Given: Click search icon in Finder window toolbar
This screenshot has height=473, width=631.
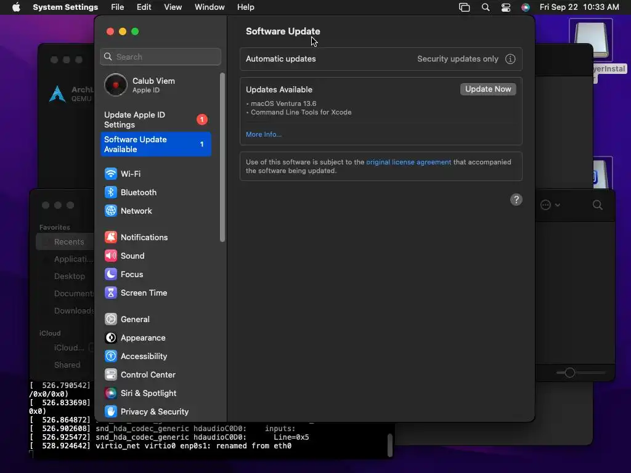Looking at the screenshot, I should (x=598, y=205).
